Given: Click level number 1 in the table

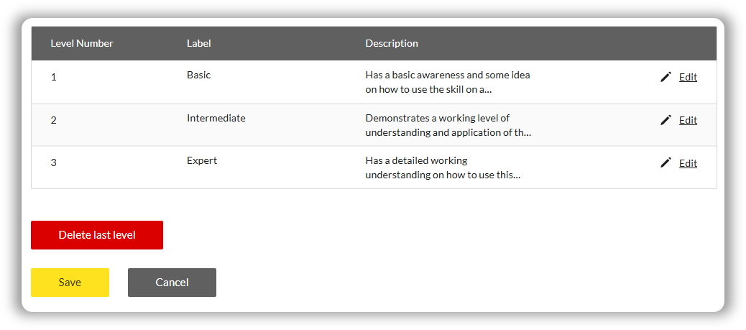Looking at the screenshot, I should [54, 77].
